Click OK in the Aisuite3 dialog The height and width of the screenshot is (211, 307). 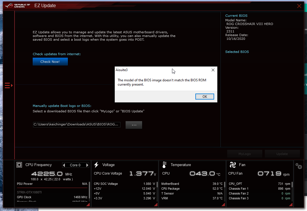[x=204, y=97]
